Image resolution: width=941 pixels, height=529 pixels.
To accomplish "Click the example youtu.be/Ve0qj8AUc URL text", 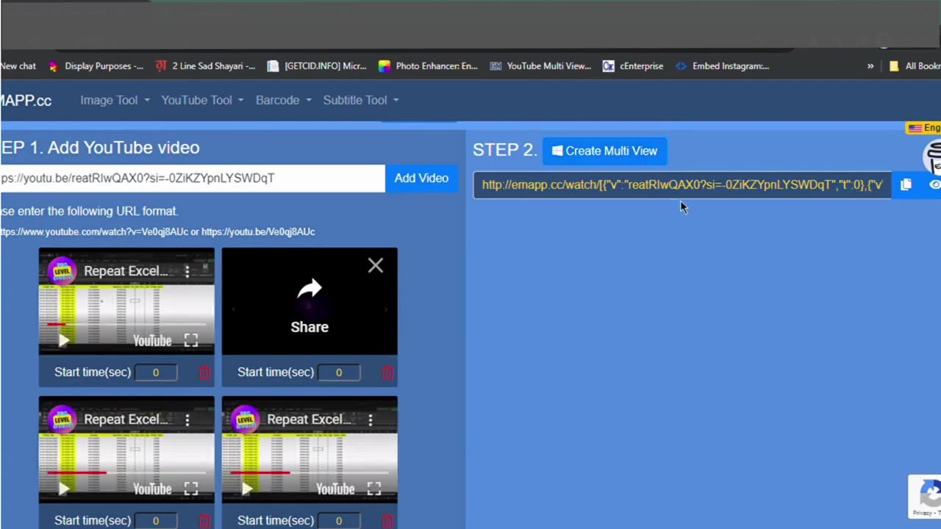I will (x=258, y=231).
